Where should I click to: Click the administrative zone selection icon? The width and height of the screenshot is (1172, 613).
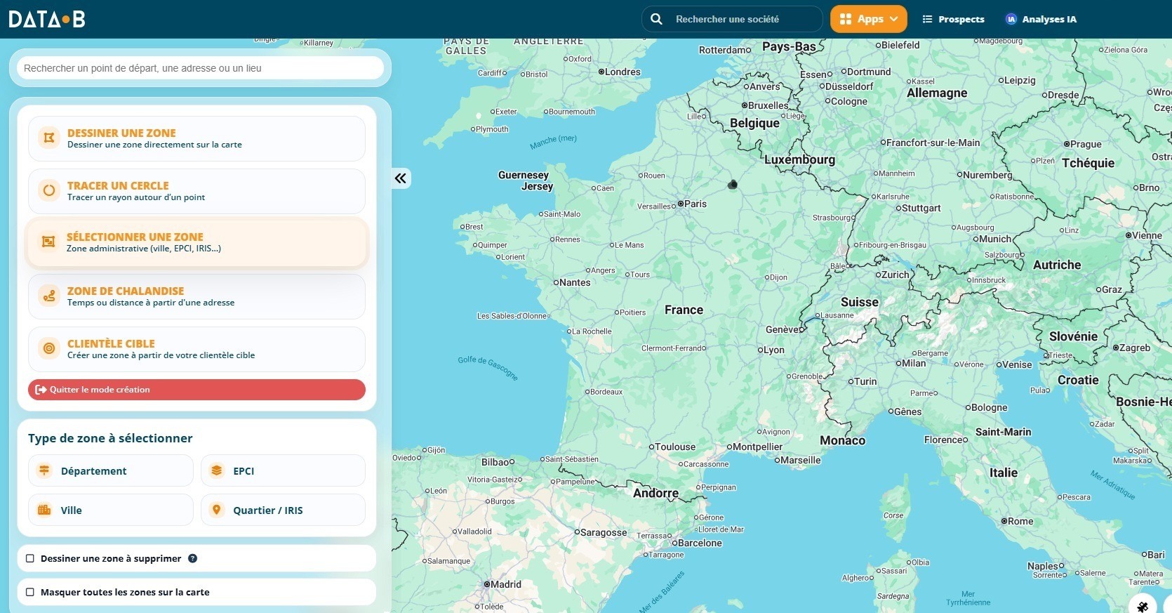48,242
